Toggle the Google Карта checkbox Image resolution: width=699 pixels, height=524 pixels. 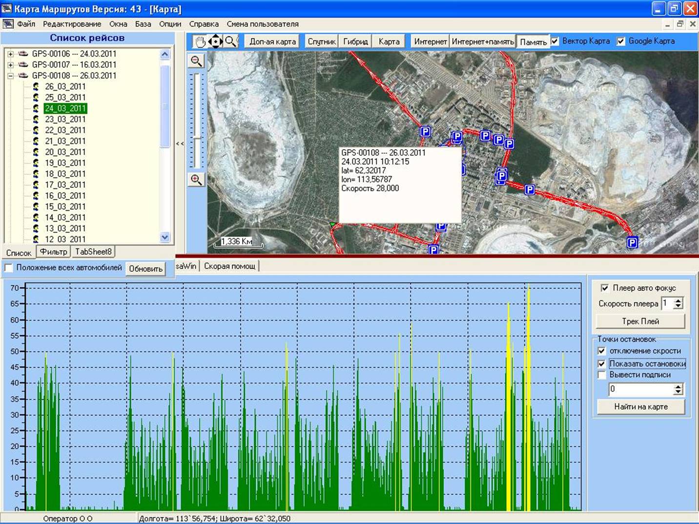click(x=621, y=41)
